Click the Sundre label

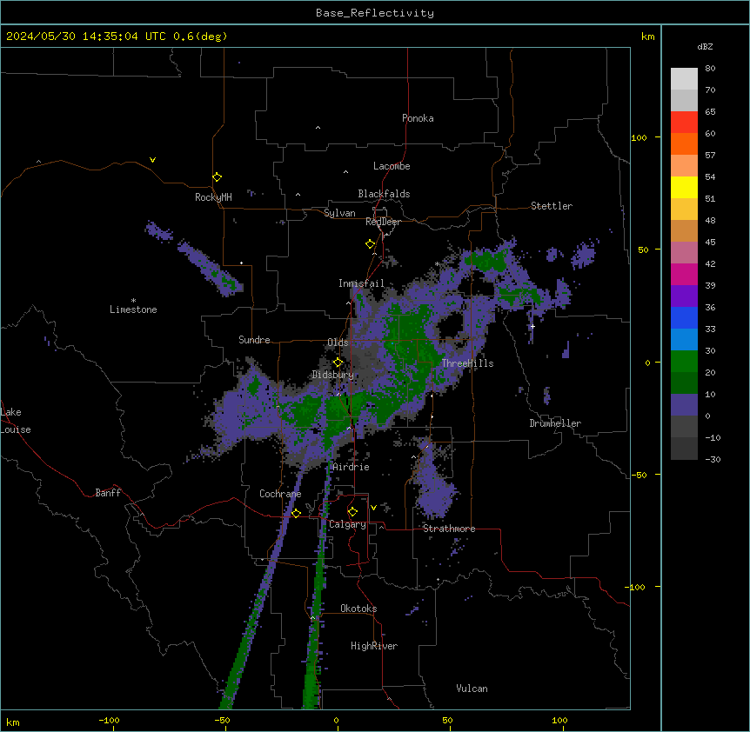coord(254,340)
